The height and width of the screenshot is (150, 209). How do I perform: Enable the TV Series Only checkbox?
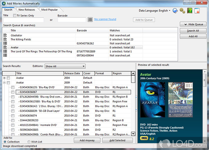(15, 15)
